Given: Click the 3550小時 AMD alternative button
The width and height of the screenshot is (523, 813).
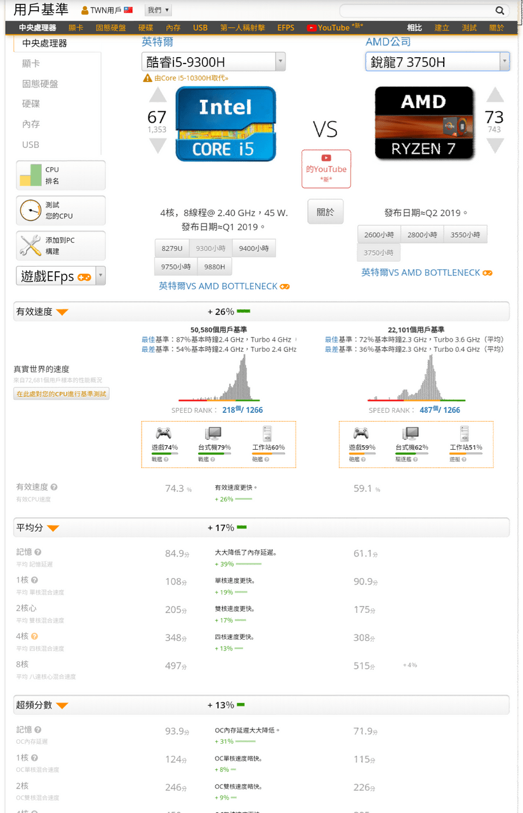Looking at the screenshot, I should [465, 234].
